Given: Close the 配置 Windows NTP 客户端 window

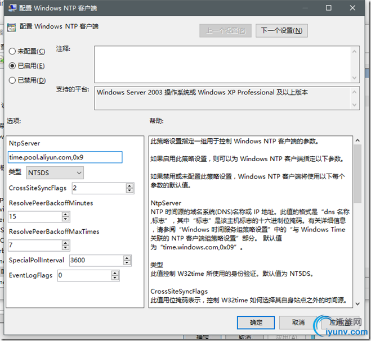Looking at the screenshot, I should (352, 8).
